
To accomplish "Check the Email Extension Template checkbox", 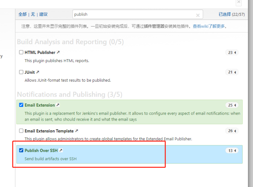I will [x=21, y=131].
